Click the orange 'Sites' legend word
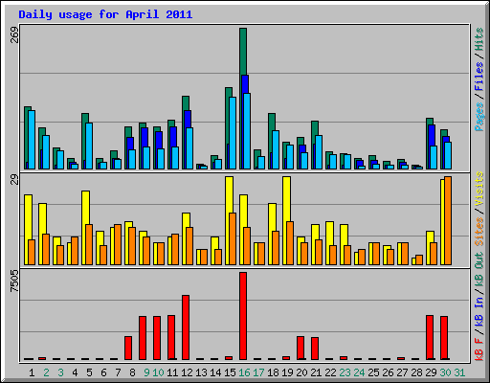The height and width of the screenshot is (383, 490). tap(479, 231)
